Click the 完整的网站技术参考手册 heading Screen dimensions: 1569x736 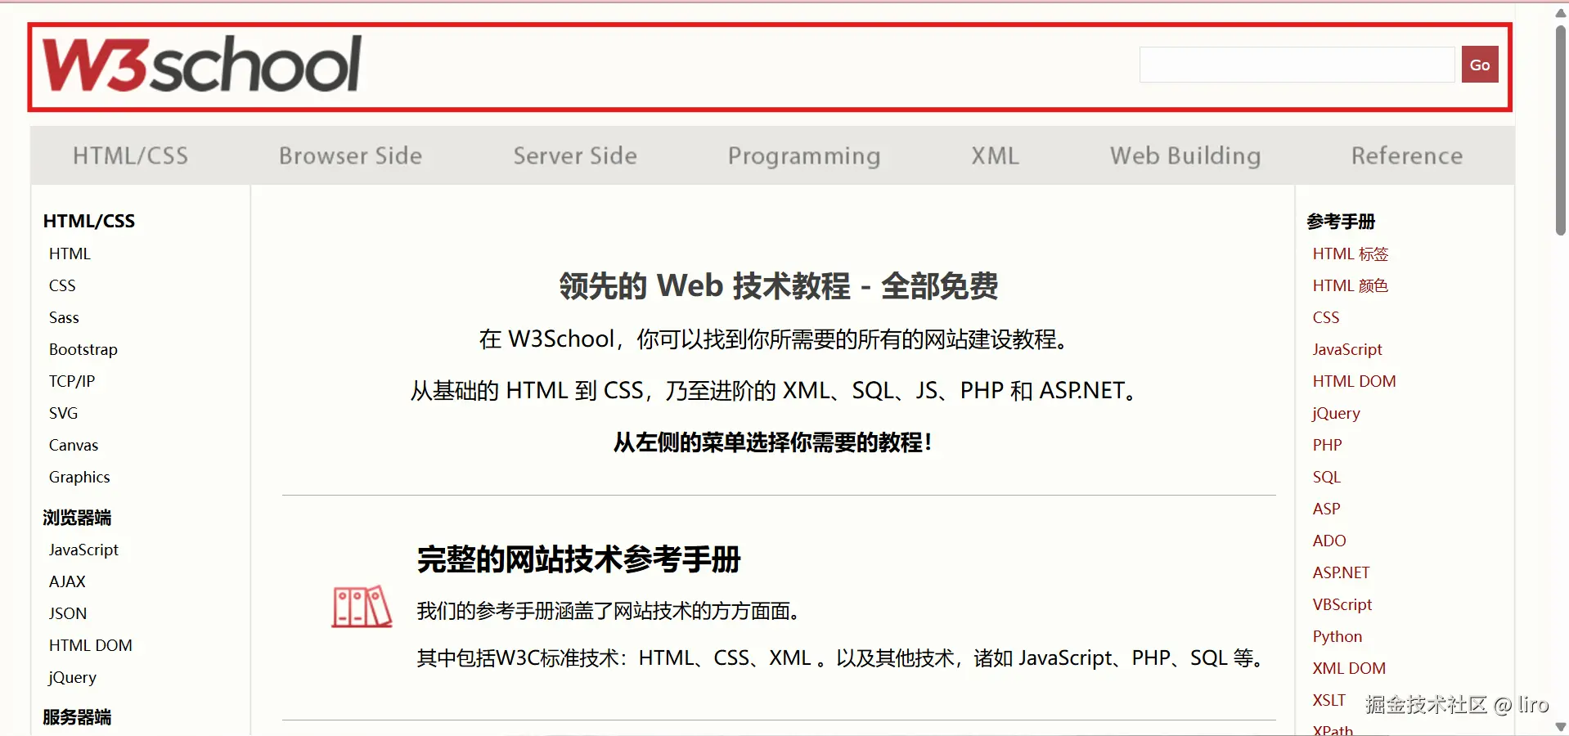click(578, 560)
